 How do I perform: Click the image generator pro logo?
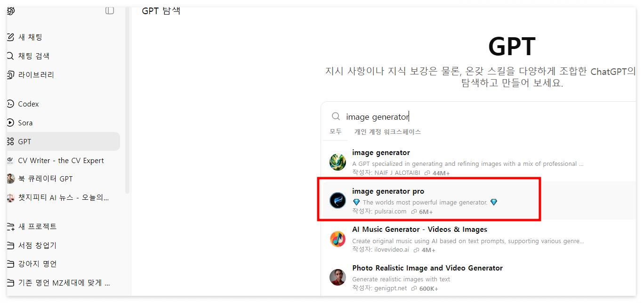click(338, 201)
